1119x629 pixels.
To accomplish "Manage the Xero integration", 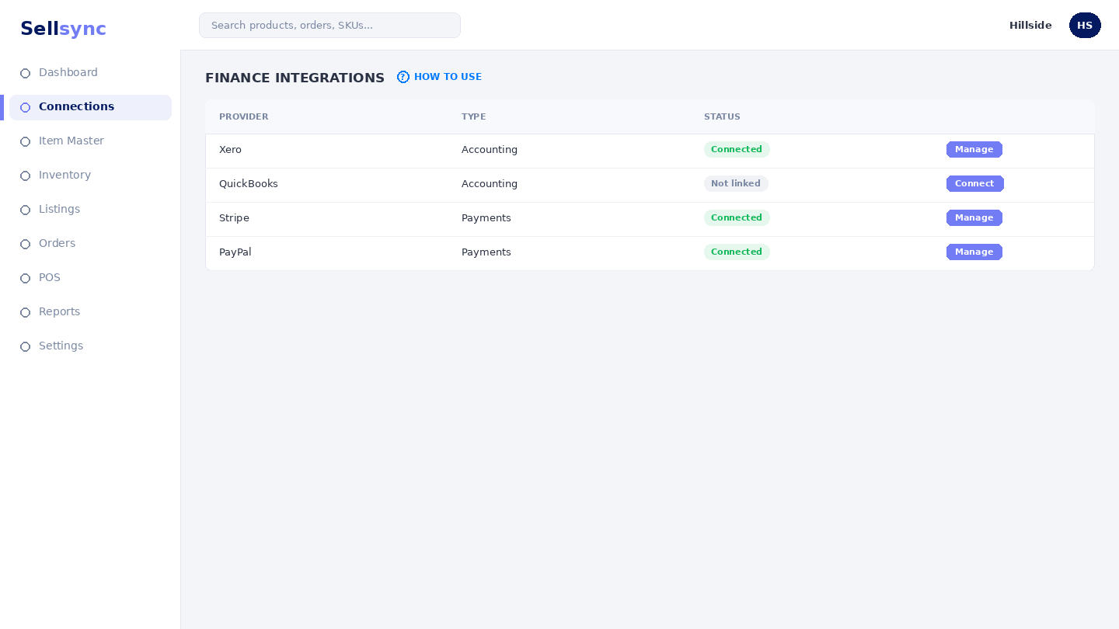I will (x=974, y=149).
